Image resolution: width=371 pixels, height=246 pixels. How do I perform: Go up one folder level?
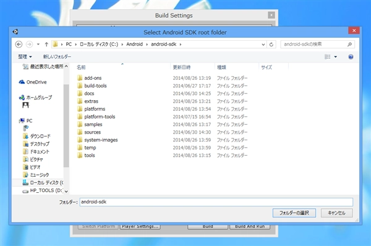(46, 45)
